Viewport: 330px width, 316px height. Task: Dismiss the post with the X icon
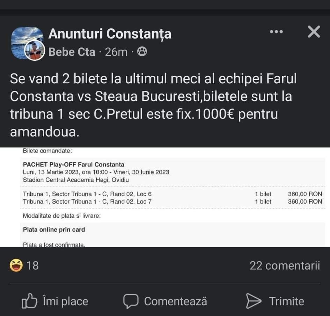coord(314,32)
